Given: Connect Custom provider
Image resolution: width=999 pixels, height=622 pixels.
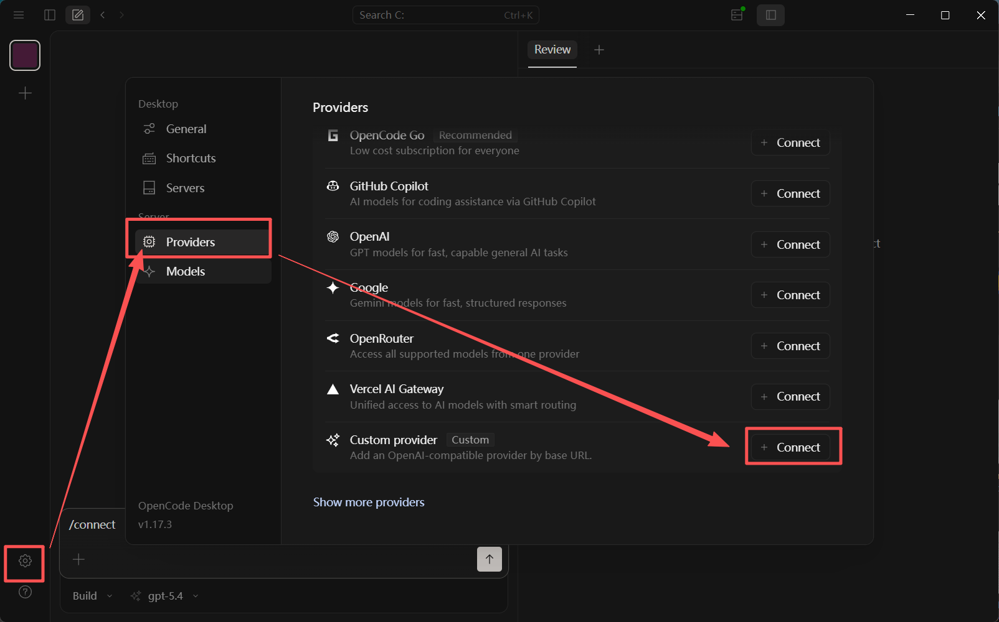Looking at the screenshot, I should click(790, 447).
